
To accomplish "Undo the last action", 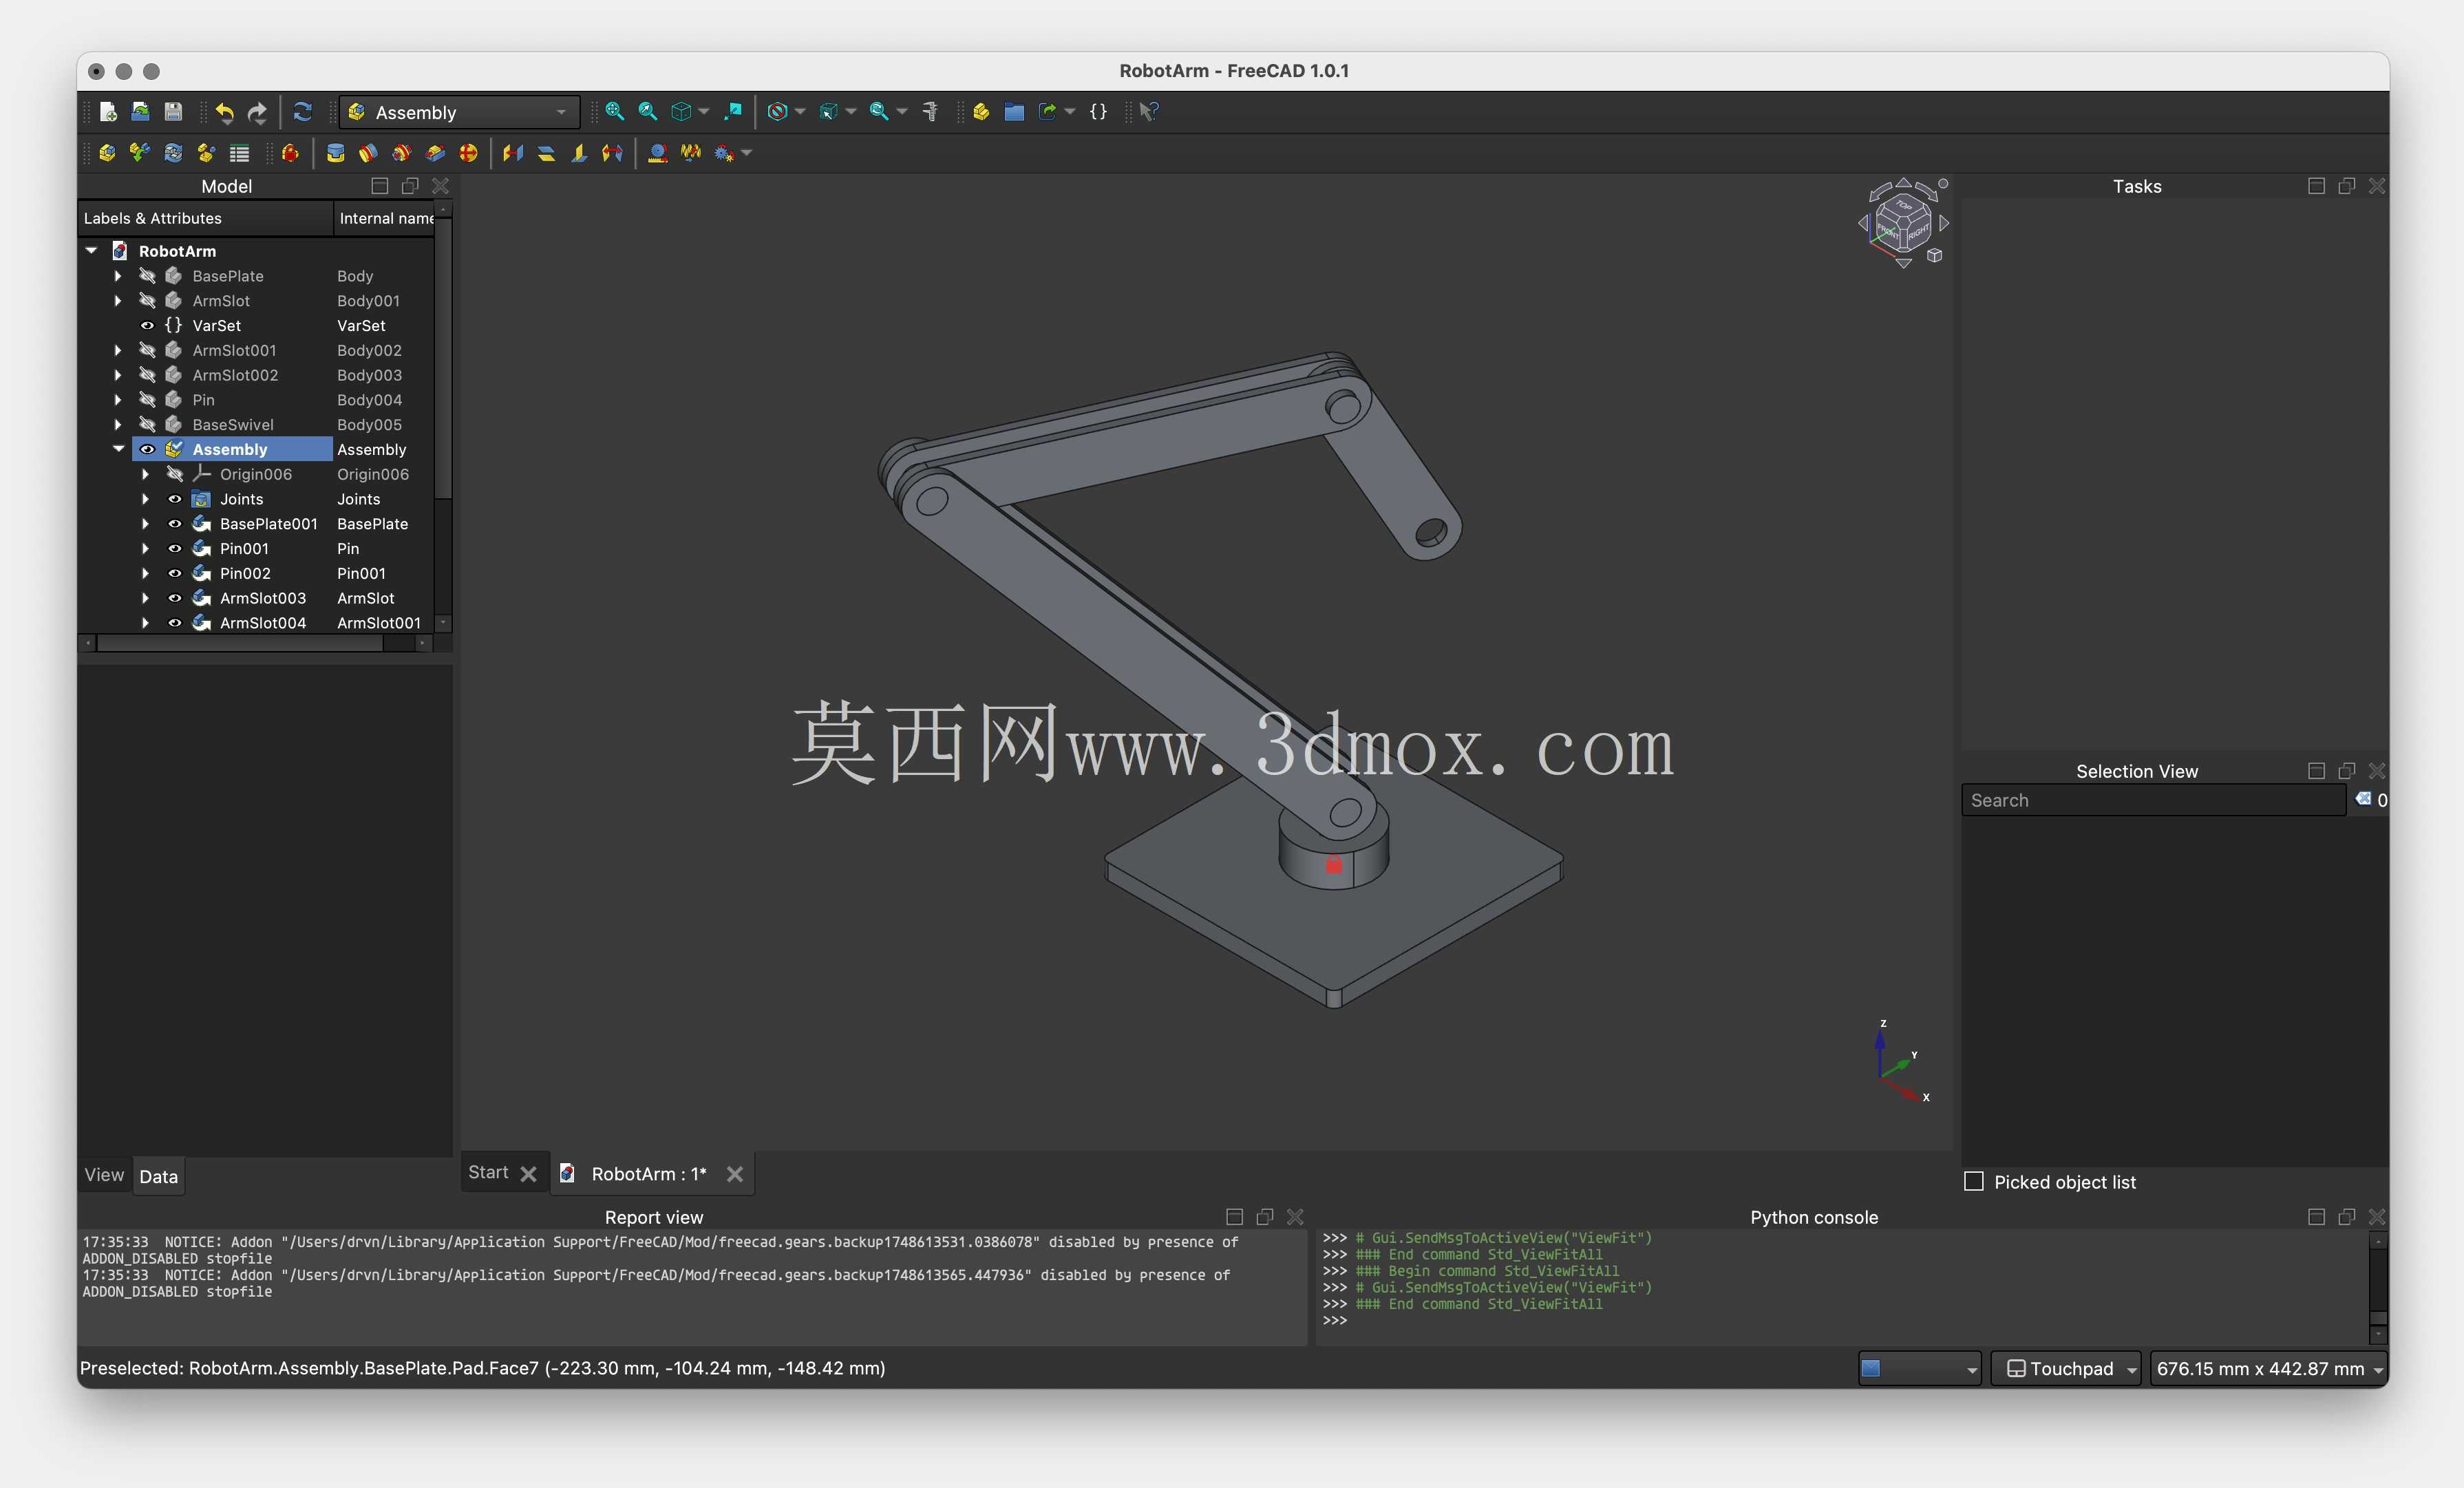I will 225,112.
